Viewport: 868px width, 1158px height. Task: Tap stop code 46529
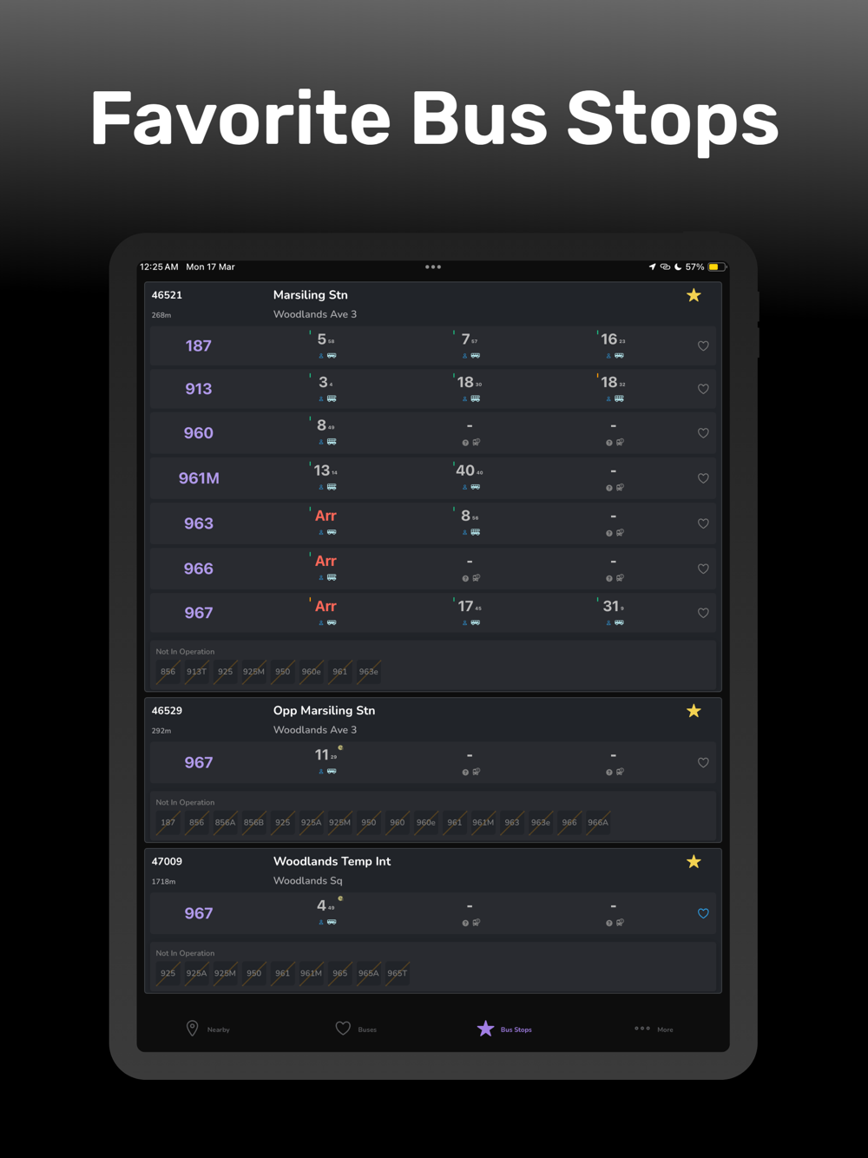pos(167,711)
